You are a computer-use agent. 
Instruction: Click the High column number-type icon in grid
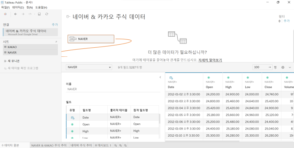coord(228,78)
